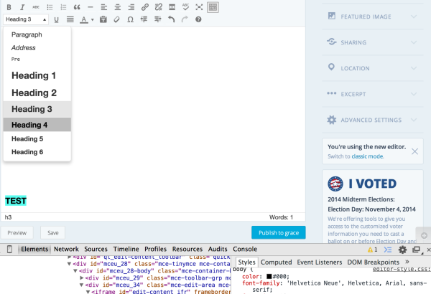Select Heading 6 in the format menu

point(37,152)
